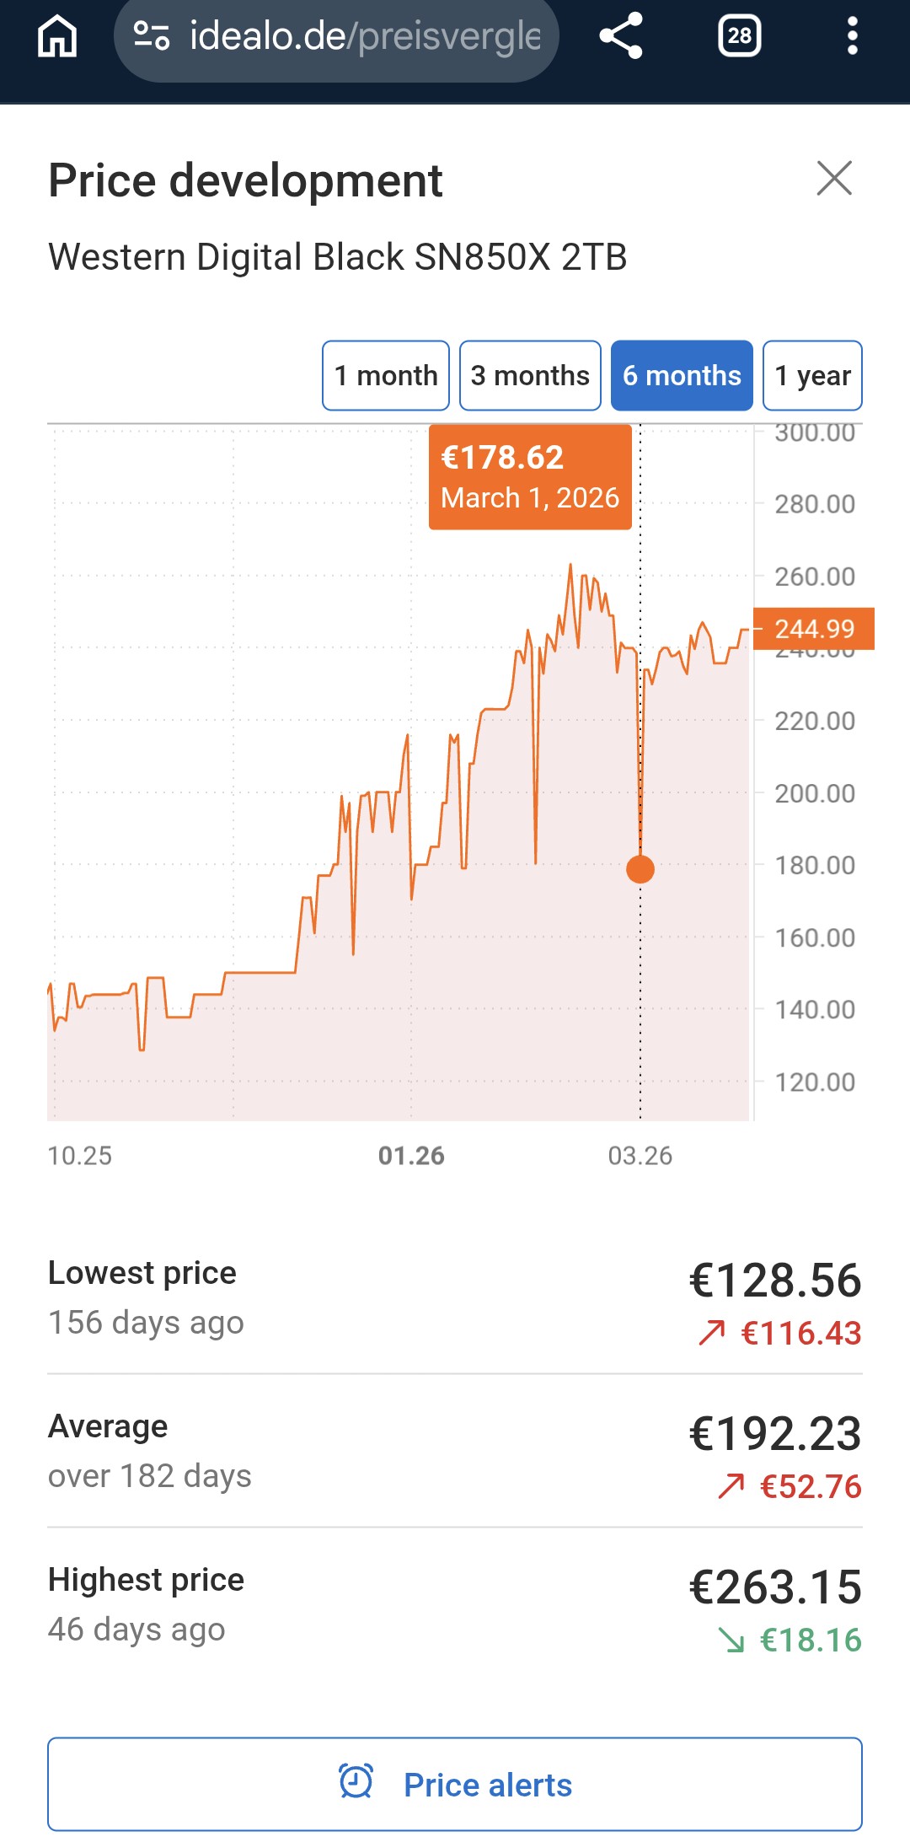Click the 244.99 current price label
The width and height of the screenshot is (910, 1842).
[x=813, y=629]
